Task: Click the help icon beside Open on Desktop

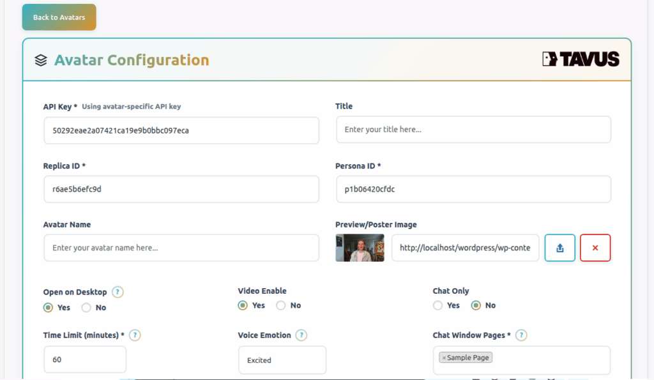Action: (118, 292)
